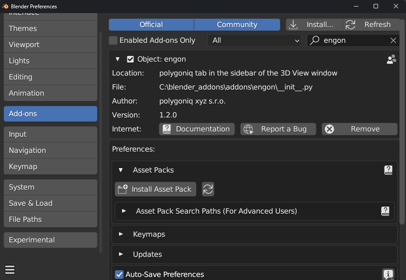Switch to Lights preferences
Viewport: 406px width, 280px height.
[x=50, y=61]
